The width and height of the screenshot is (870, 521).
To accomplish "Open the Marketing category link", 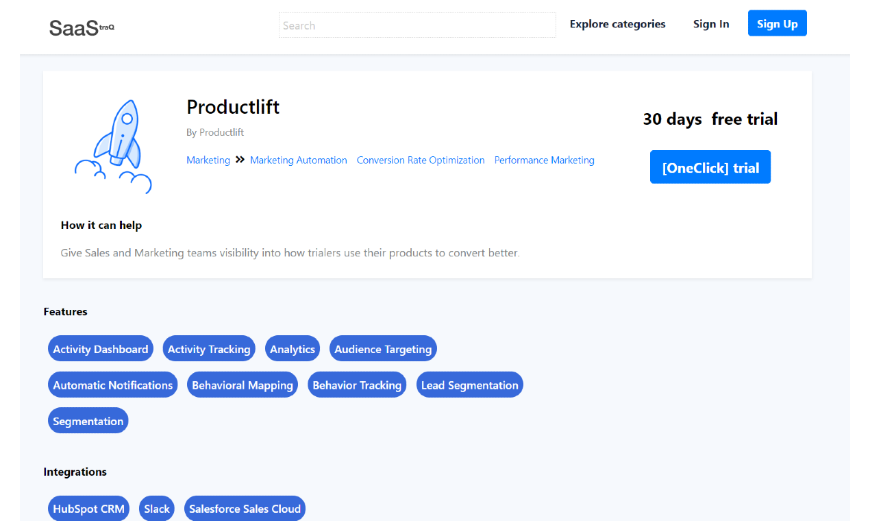I will point(208,160).
